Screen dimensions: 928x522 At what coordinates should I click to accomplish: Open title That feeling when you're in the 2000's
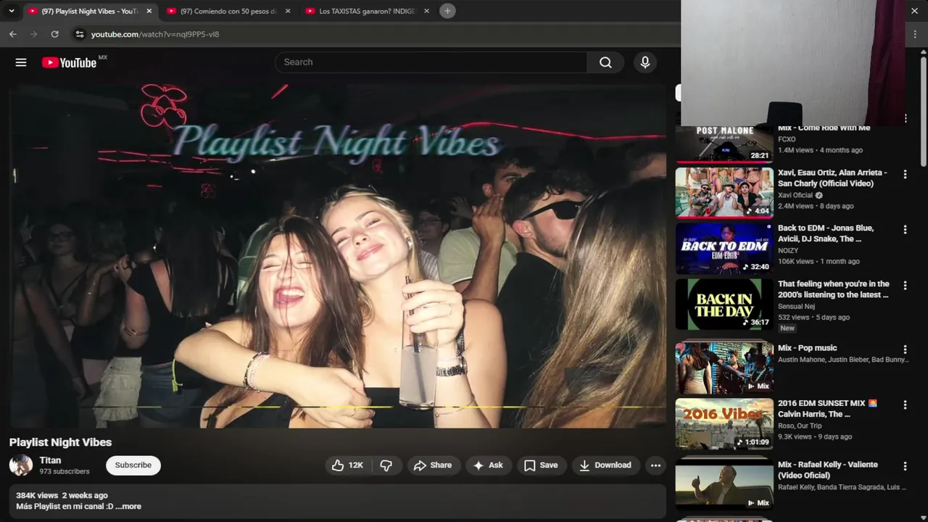click(x=834, y=289)
